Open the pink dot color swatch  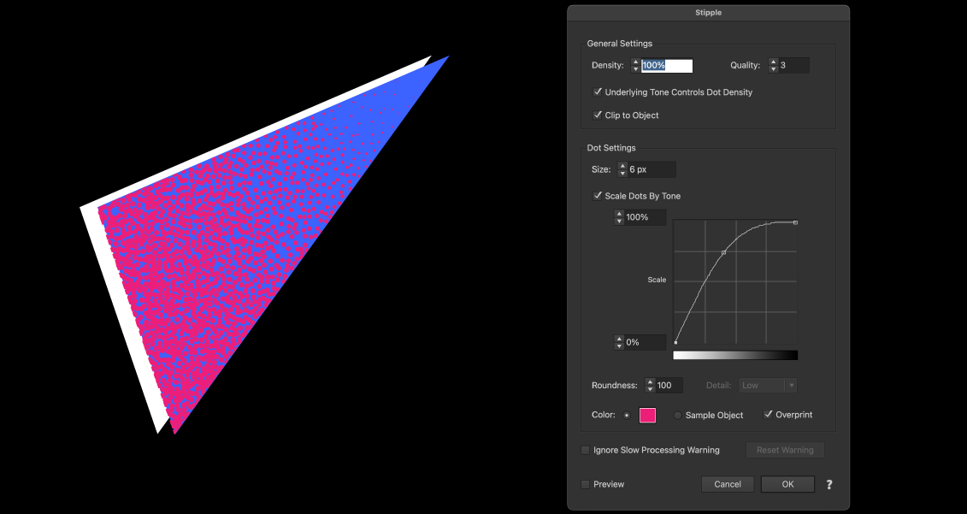648,416
